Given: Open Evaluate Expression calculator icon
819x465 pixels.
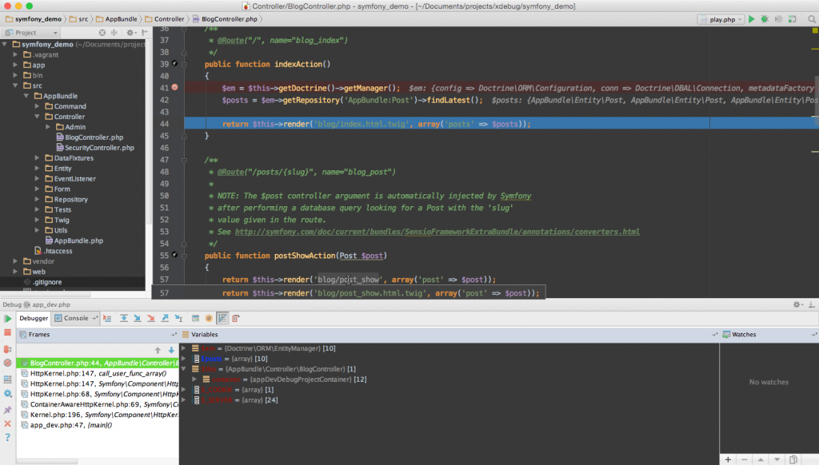Looking at the screenshot, I should (x=195, y=318).
